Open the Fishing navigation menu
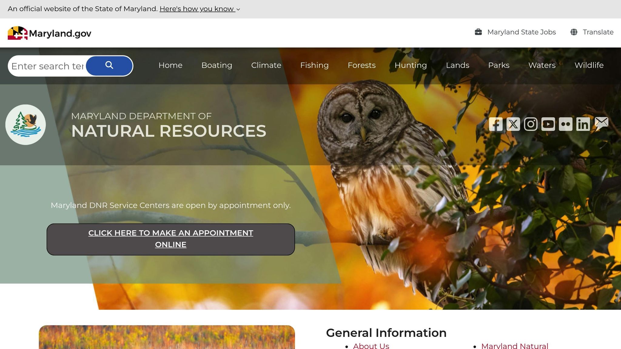621x349 pixels. (314, 65)
